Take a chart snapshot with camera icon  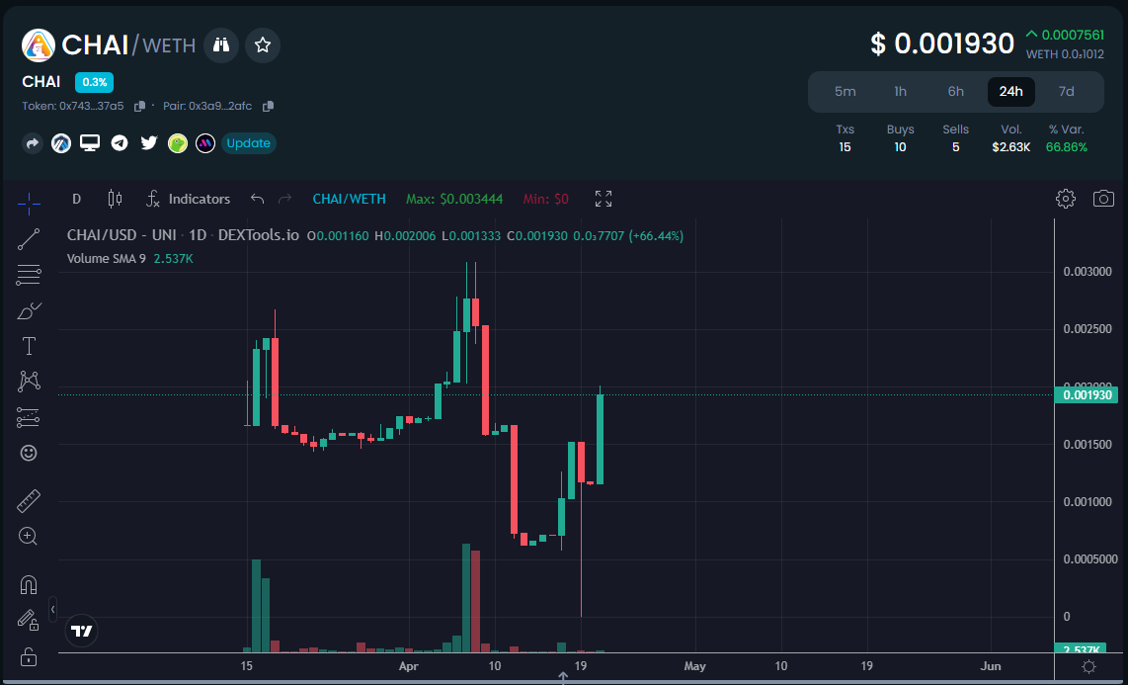pyautogui.click(x=1103, y=199)
